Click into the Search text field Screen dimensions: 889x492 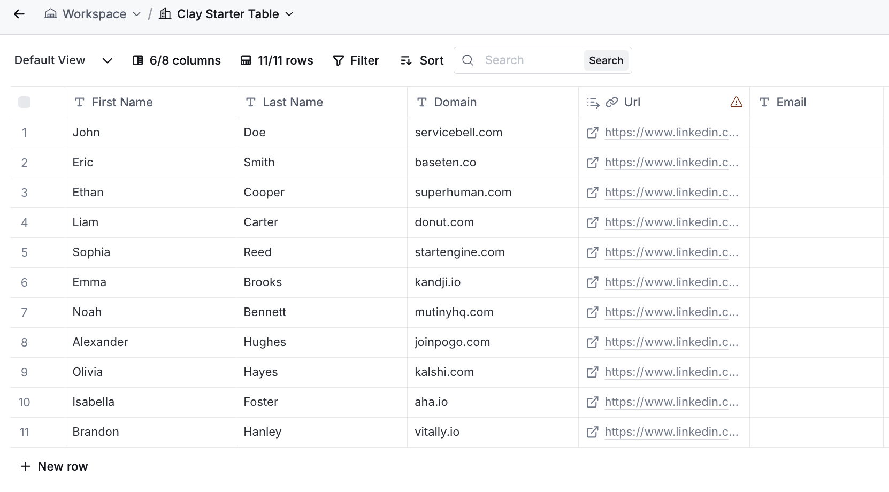530,60
